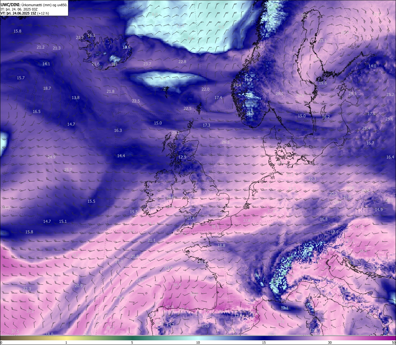Click the 12.9 value over Scotland
This screenshot has width=396, height=345.
[183, 157]
